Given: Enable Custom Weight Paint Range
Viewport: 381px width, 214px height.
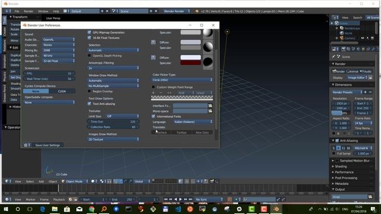Looking at the screenshot, I should [x=154, y=87].
